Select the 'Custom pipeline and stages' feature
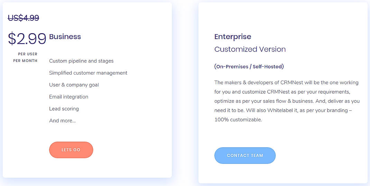This screenshot has width=370, height=186. [x=81, y=61]
